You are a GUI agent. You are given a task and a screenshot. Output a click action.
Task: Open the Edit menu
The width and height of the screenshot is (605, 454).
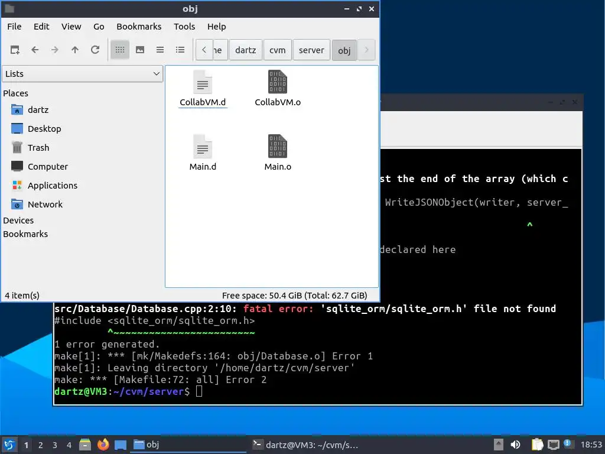tap(41, 27)
